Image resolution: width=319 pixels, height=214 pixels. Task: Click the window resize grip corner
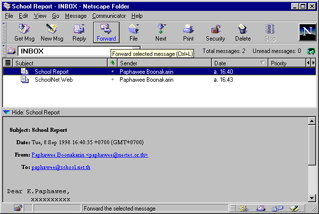point(314,209)
